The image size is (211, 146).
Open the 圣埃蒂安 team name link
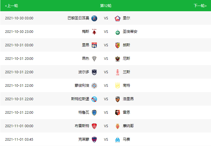point(130,32)
